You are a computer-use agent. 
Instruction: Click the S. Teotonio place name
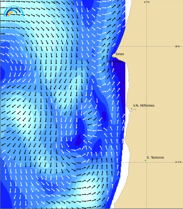click(x=155, y=158)
